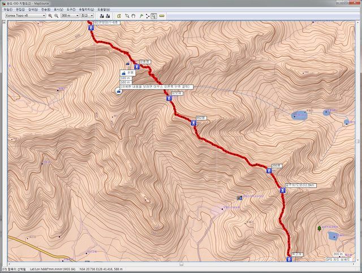
Task: Click hiker waypoint labeled with 2.8km
Action: pos(283,190)
